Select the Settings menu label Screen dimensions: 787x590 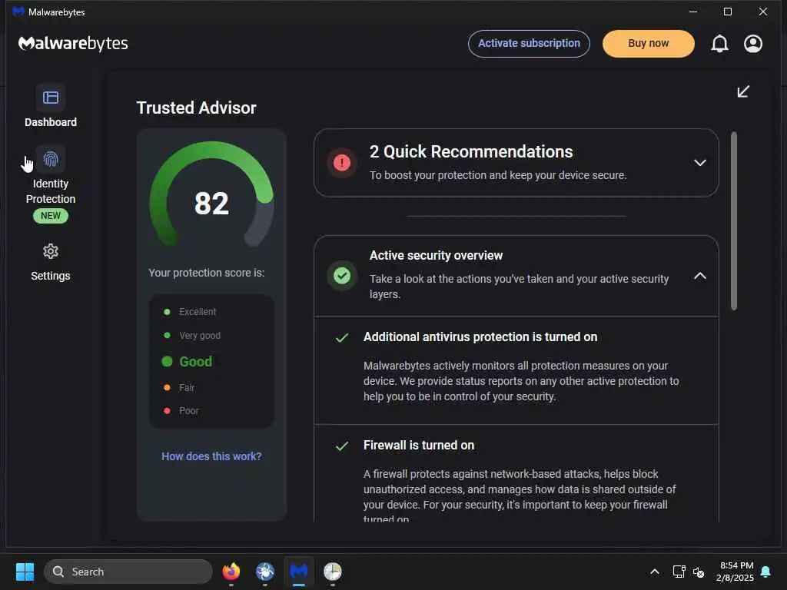(x=50, y=276)
